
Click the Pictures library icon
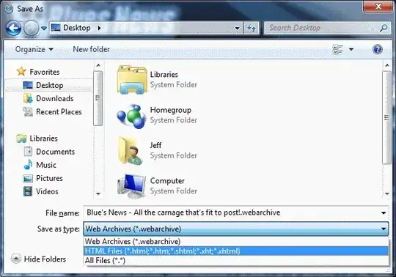pos(28,178)
